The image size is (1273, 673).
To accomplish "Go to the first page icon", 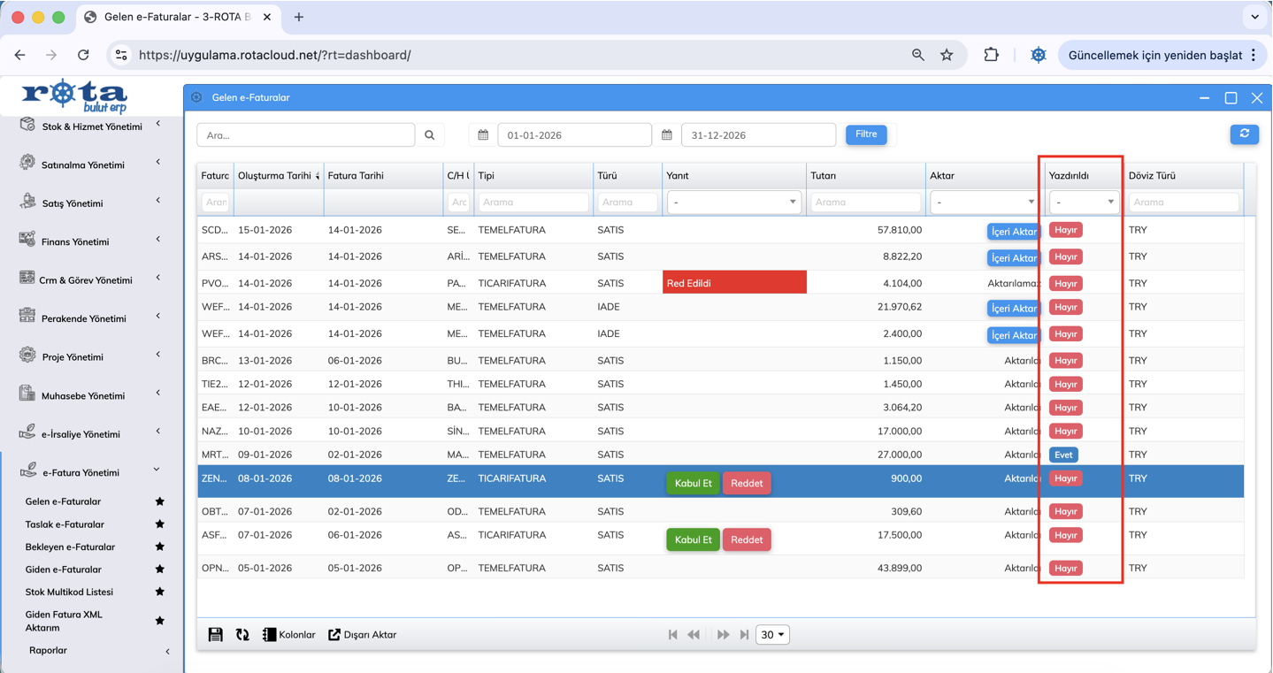I will pos(673,635).
